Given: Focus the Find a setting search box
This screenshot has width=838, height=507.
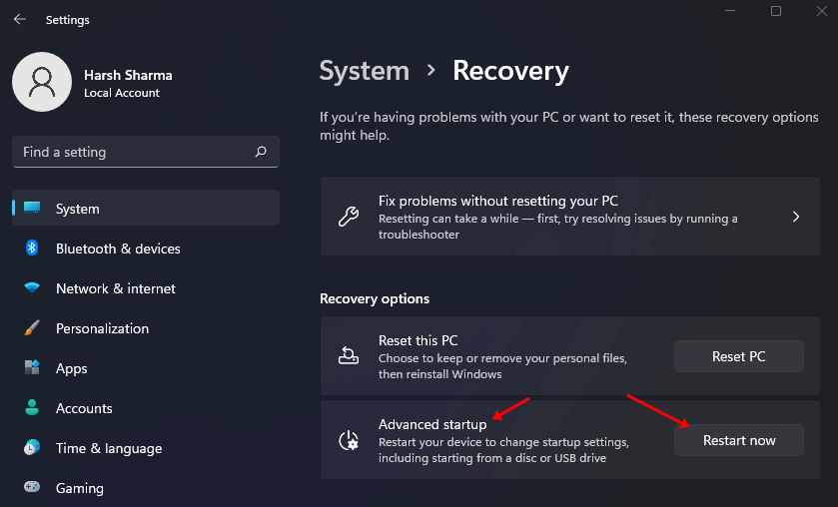Looking at the screenshot, I should pos(135,152).
